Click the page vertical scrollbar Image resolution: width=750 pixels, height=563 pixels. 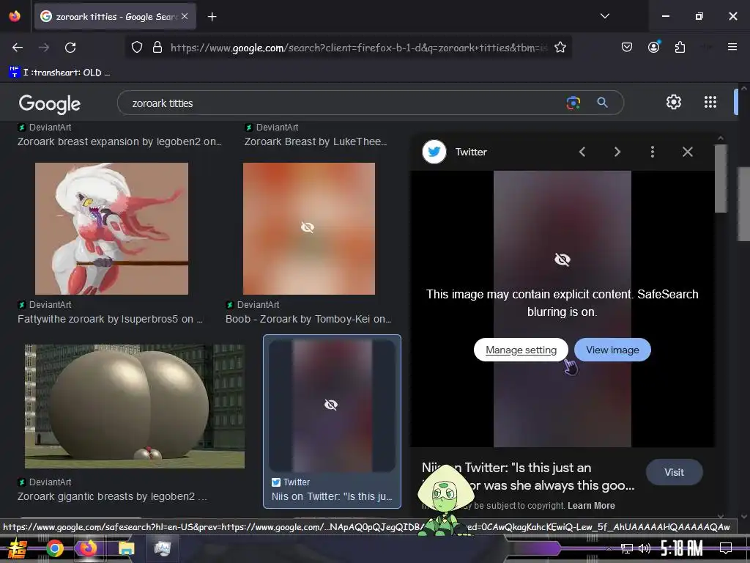[743, 204]
